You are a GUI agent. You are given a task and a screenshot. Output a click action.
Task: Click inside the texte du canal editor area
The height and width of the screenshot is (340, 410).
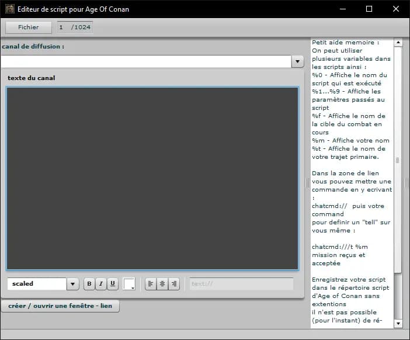[152, 178]
